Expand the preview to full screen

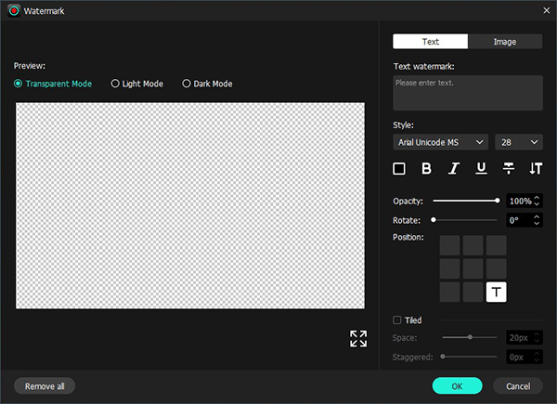coord(358,338)
